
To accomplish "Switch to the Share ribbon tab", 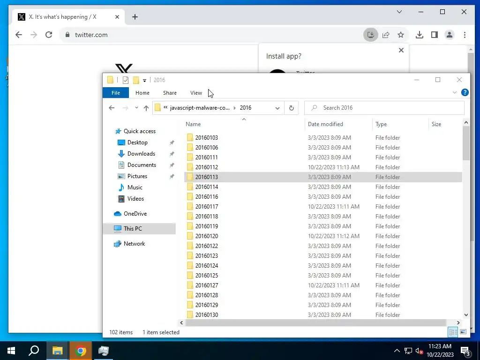I will coord(170,93).
